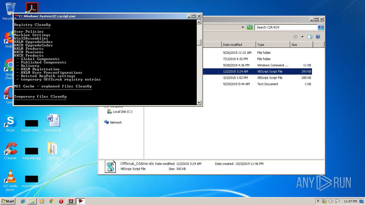Select the 7/1/2018 File folder row
365x205 pixels.
(x=257, y=59)
